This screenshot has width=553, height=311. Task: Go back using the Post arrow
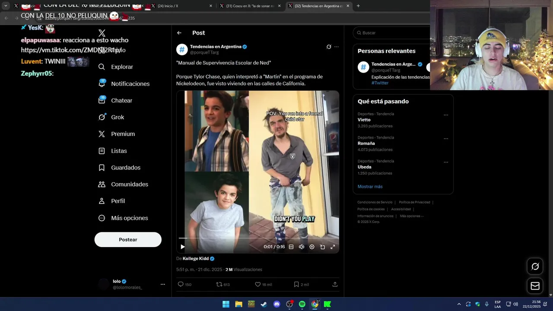(179, 33)
